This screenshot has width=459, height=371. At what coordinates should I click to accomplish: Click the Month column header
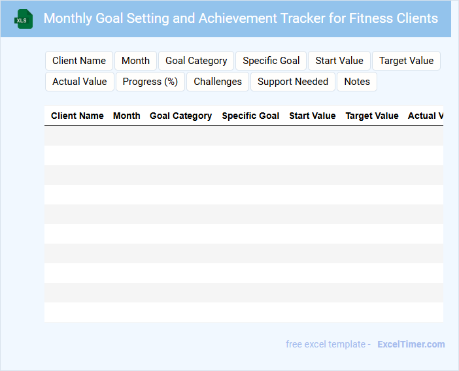[x=127, y=116]
